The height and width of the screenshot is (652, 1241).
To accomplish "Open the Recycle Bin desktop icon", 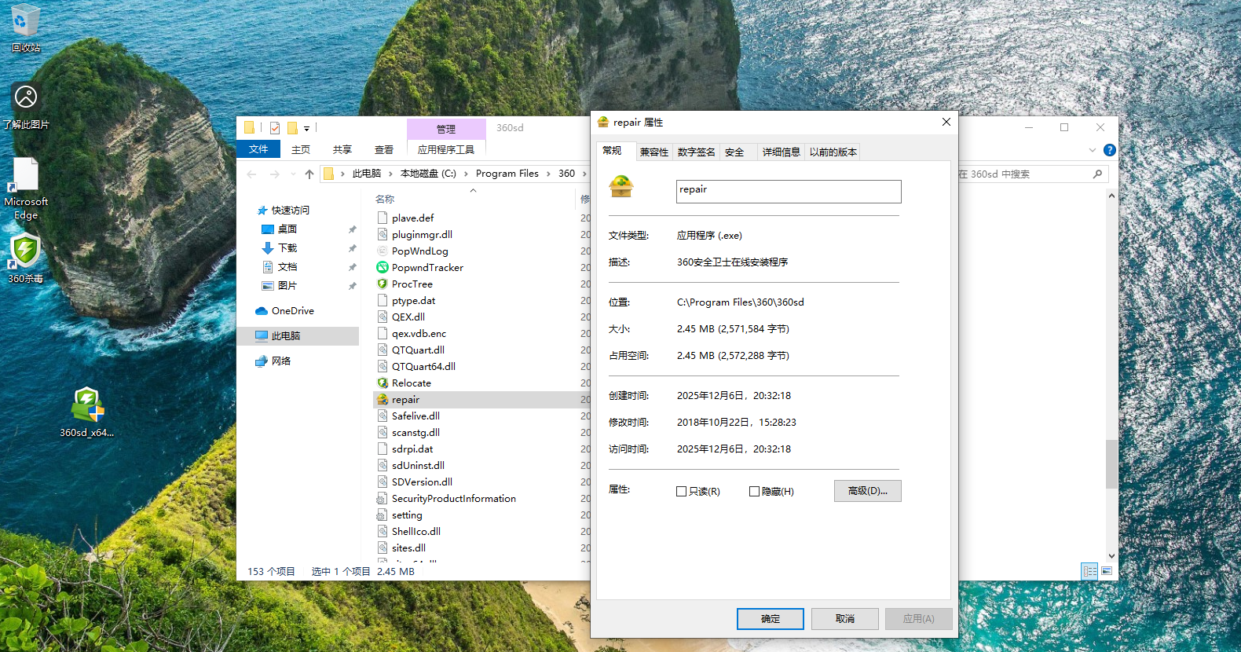I will pyautogui.click(x=25, y=27).
